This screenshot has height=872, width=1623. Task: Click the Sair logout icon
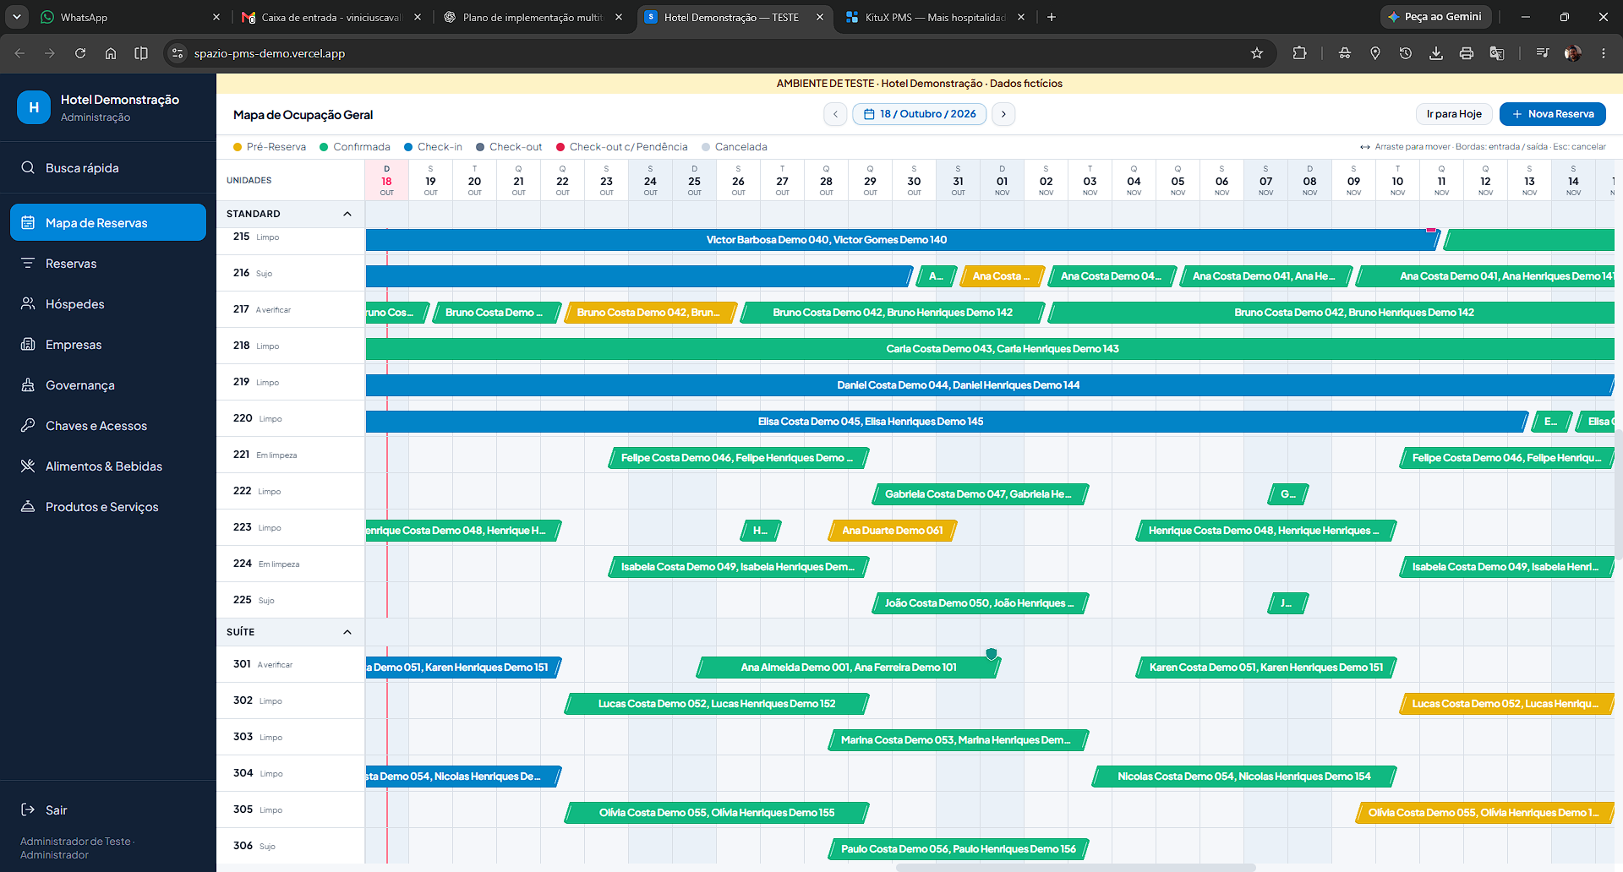pos(28,810)
